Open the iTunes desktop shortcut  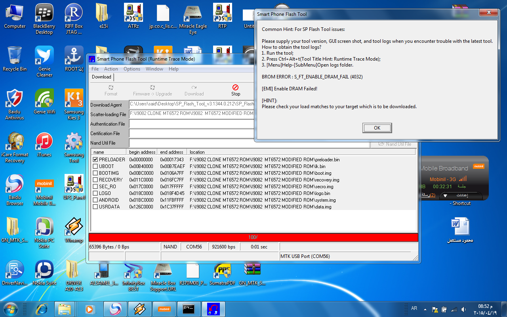tap(44, 144)
